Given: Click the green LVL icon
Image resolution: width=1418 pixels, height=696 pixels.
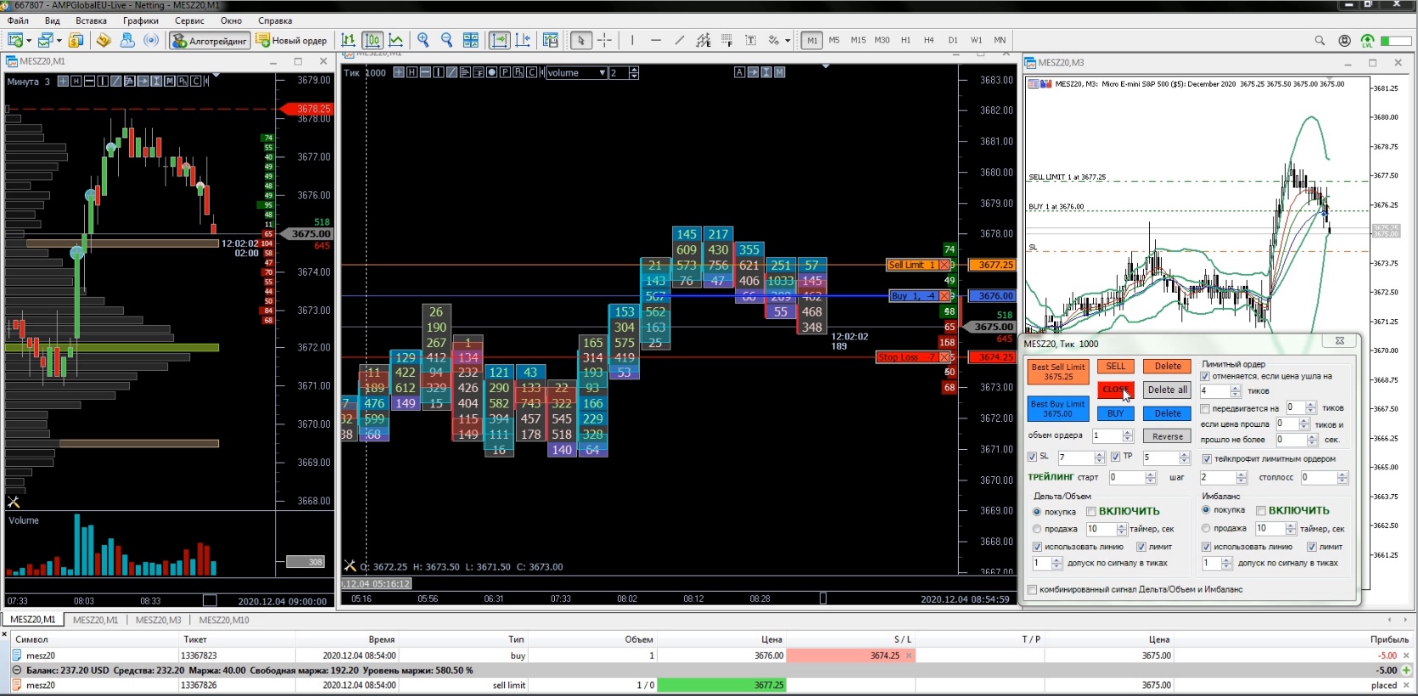Looking at the screenshot, I should pos(1367,40).
